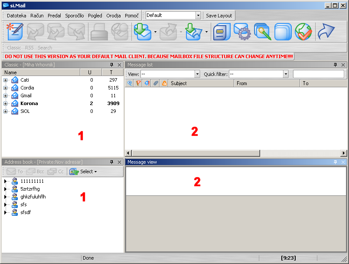Image resolution: width=349 pixels, height=264 pixels.
Task: Click the globe with checkmark icon
Action: click(303, 32)
